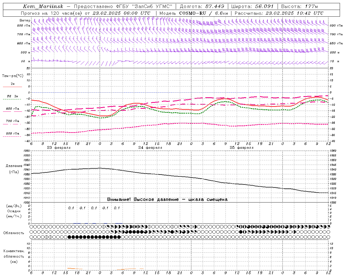Screen dimensions: 344x275
Task: Click the Конвективн. label
Action: pos(14,251)
